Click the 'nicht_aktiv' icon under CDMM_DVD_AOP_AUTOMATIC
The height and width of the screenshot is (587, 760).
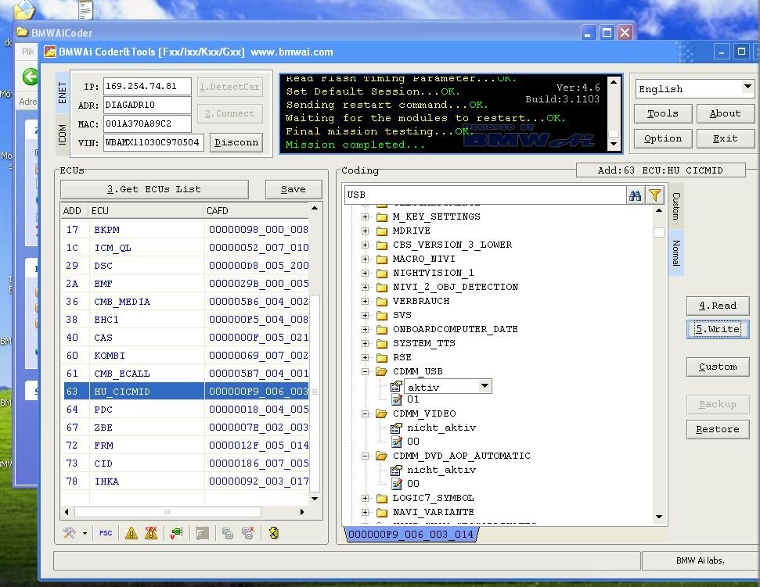click(x=396, y=470)
